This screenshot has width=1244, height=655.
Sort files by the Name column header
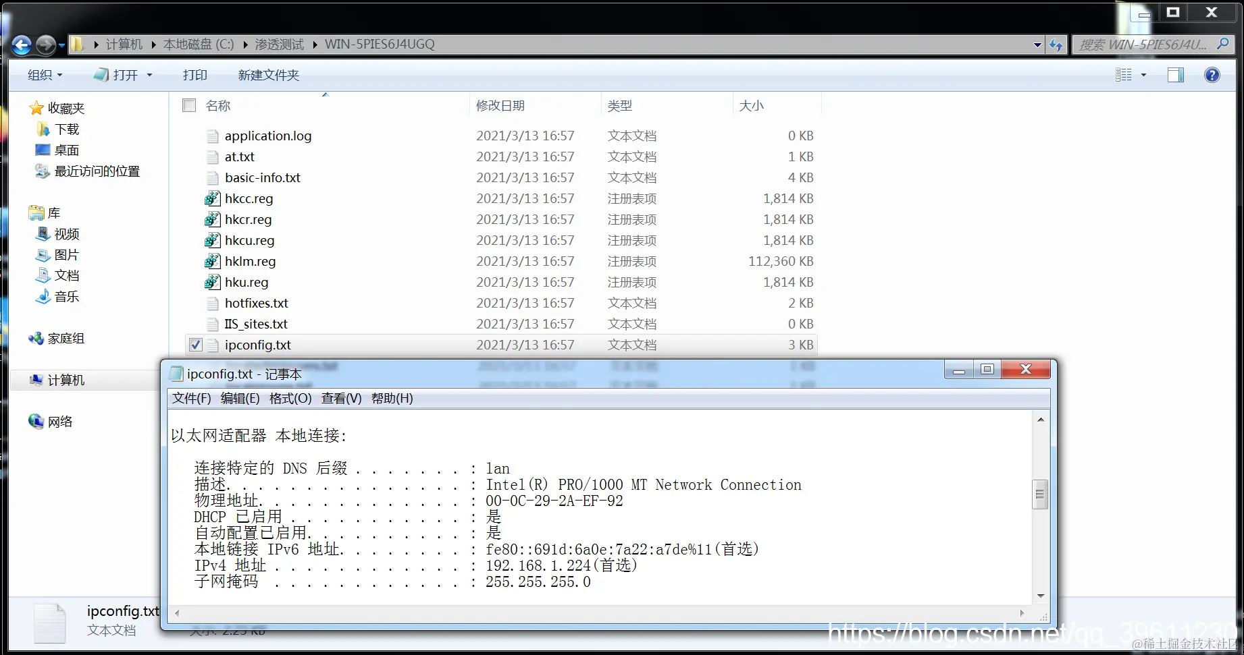pyautogui.click(x=218, y=105)
